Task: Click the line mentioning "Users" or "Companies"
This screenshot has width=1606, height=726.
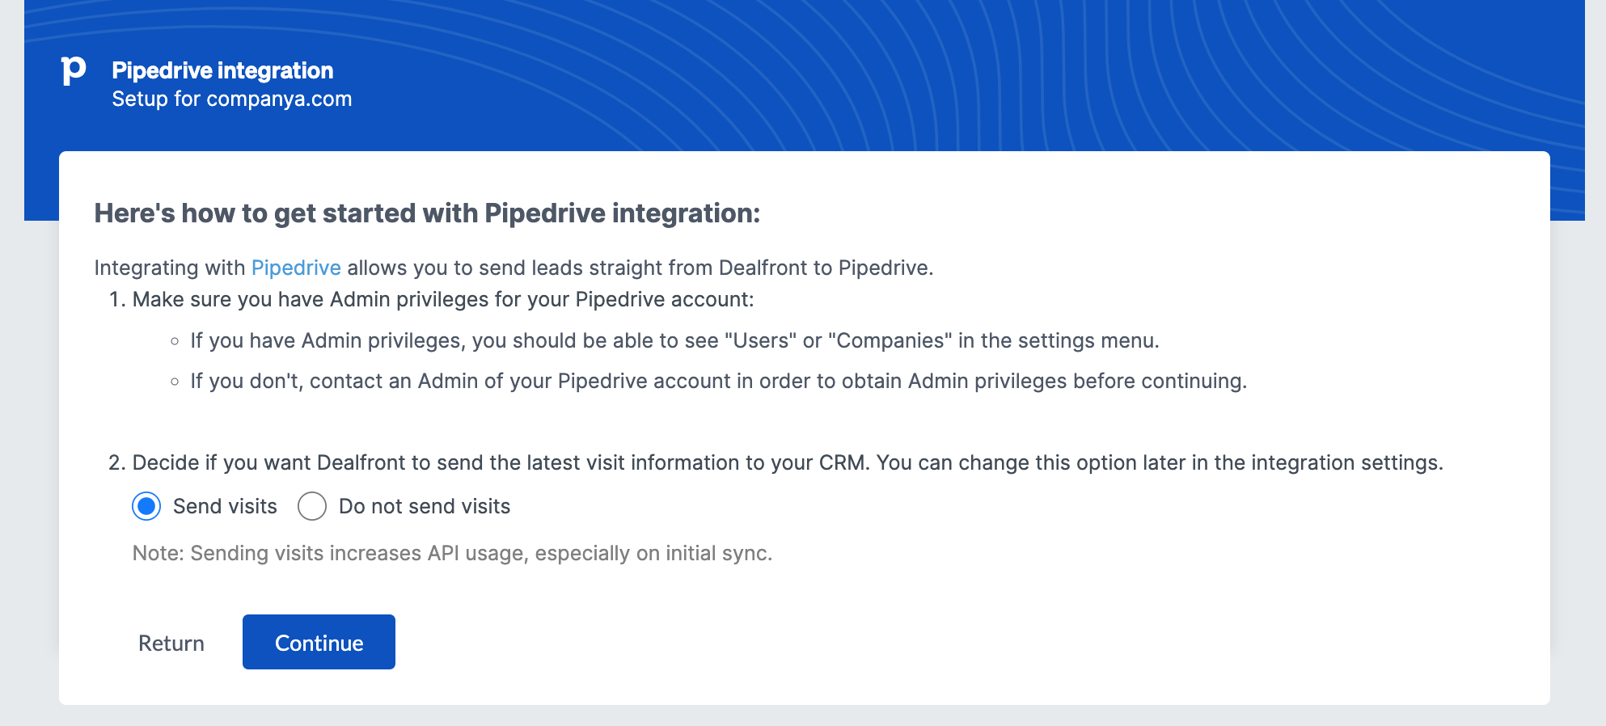Action: 674,340
